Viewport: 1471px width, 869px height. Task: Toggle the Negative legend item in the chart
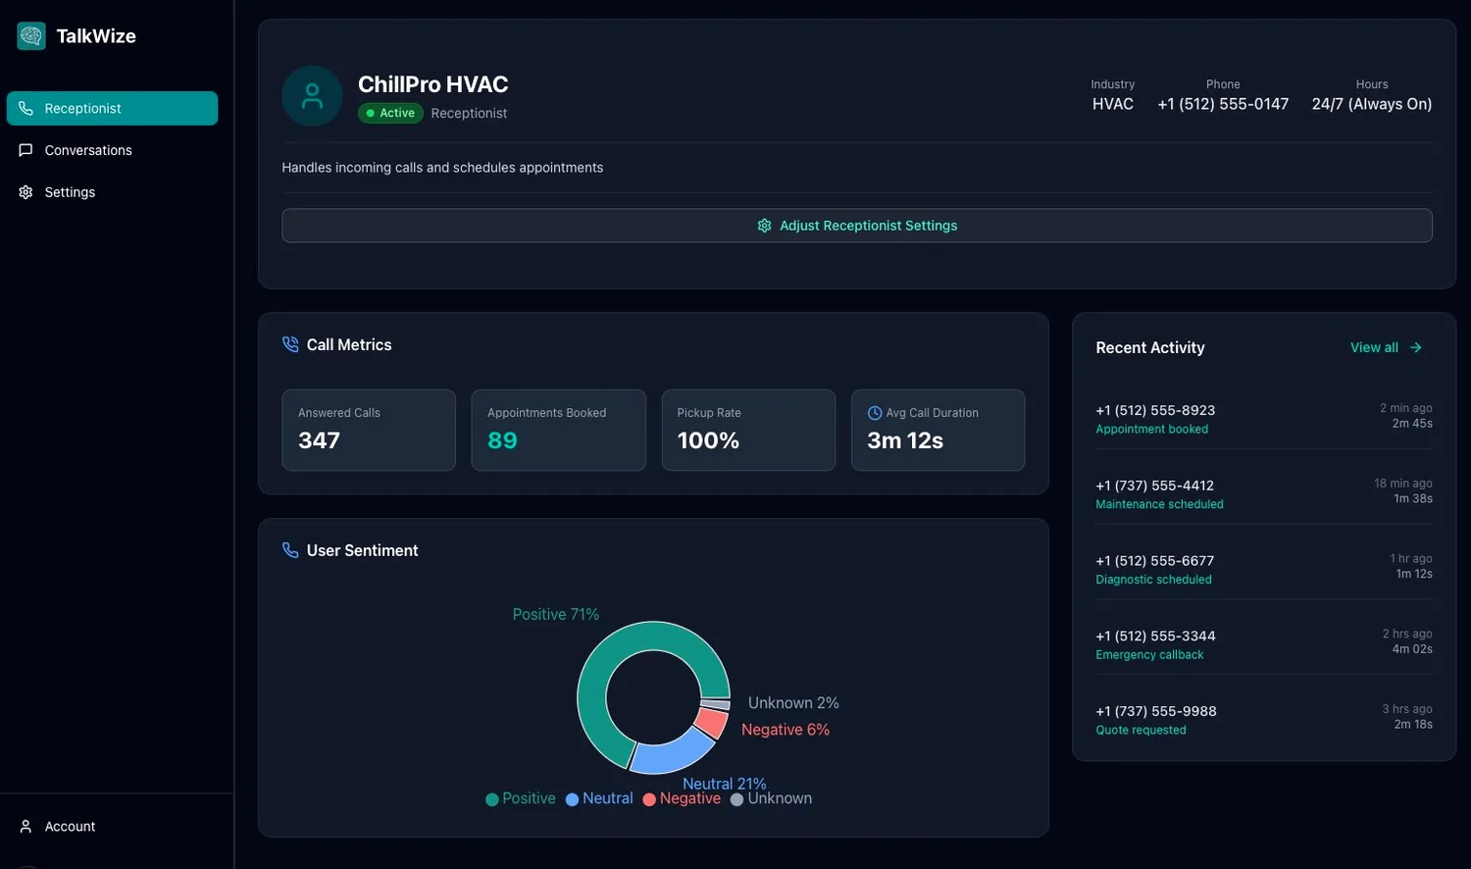tap(682, 798)
